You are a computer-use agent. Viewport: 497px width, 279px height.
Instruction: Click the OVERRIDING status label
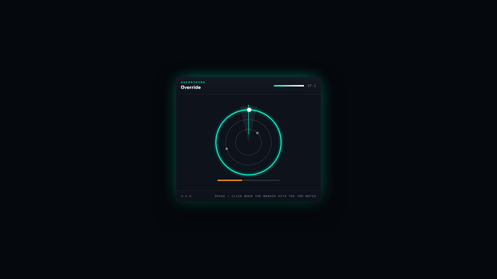[x=193, y=82]
